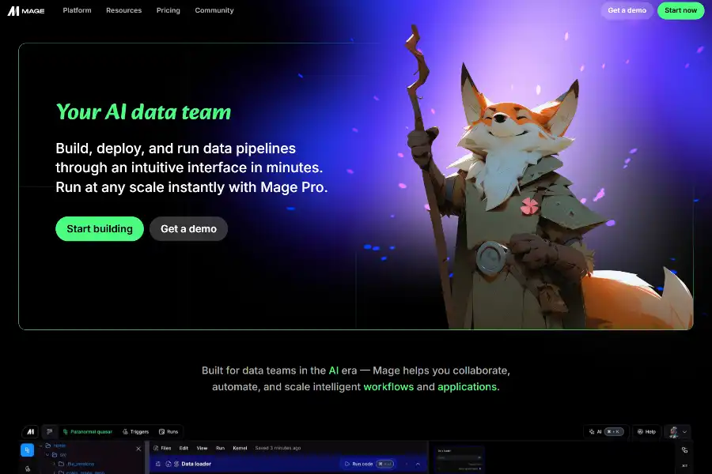Close the file browser panel
The width and height of the screenshot is (712, 474).
[138, 449]
